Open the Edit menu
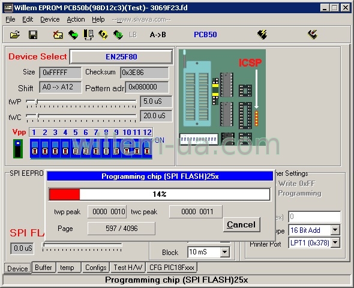 point(28,19)
